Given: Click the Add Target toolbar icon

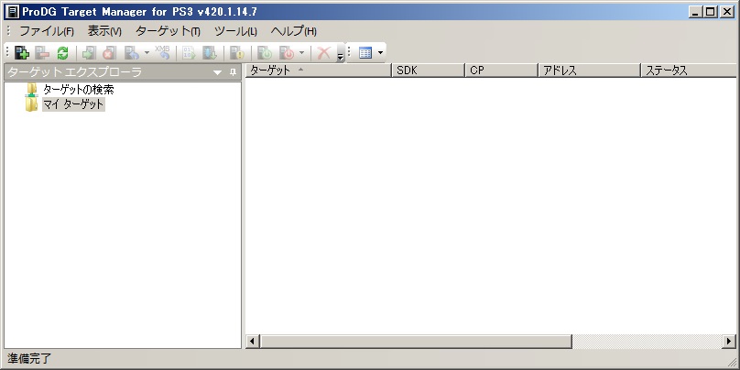Looking at the screenshot, I should pos(21,52).
